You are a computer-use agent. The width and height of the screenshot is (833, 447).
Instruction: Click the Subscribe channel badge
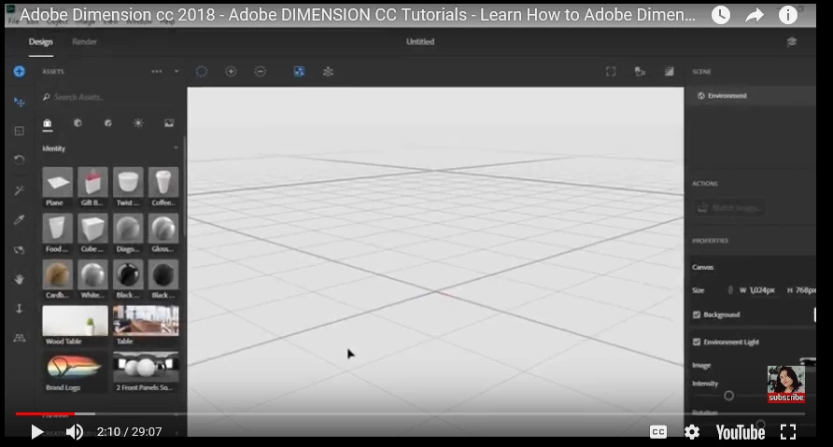[x=786, y=384]
